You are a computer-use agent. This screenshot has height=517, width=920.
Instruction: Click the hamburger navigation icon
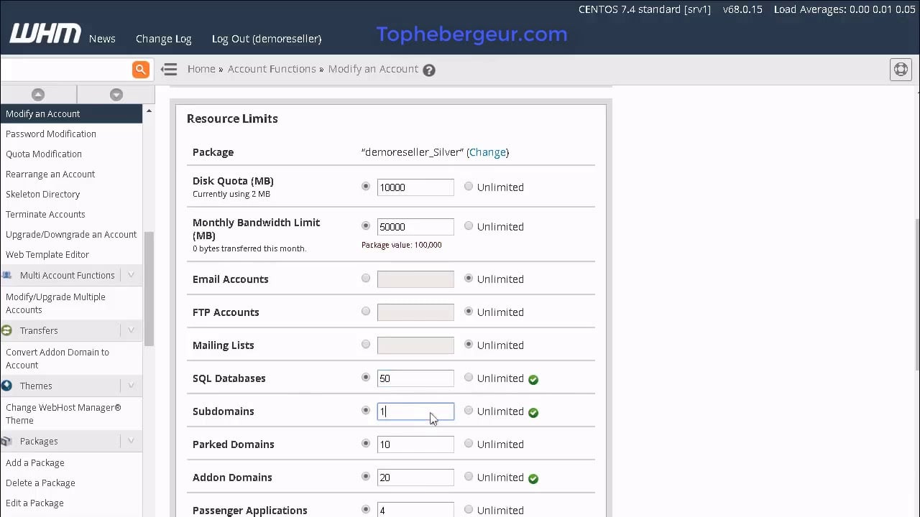pos(169,69)
